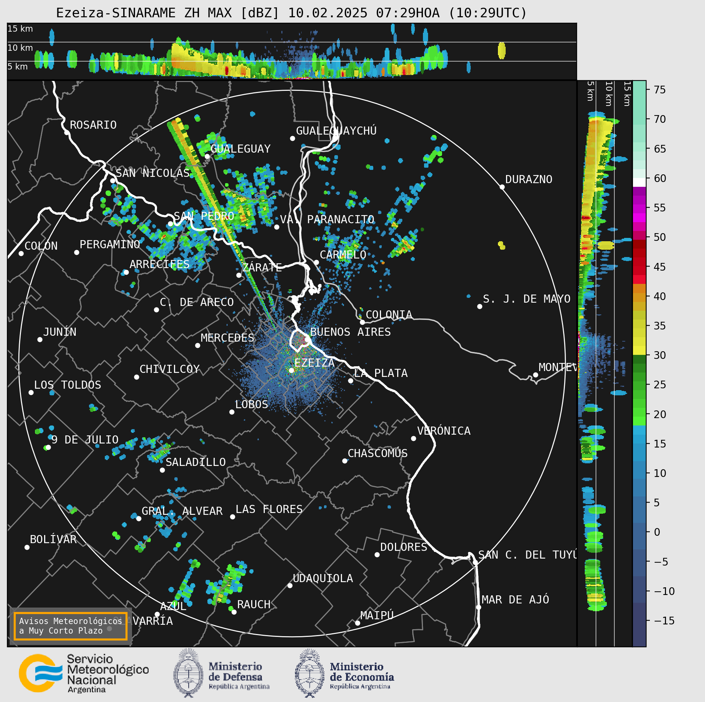This screenshot has height=702, width=705.
Task: Click the C. DE ARECO label
Action: click(196, 302)
